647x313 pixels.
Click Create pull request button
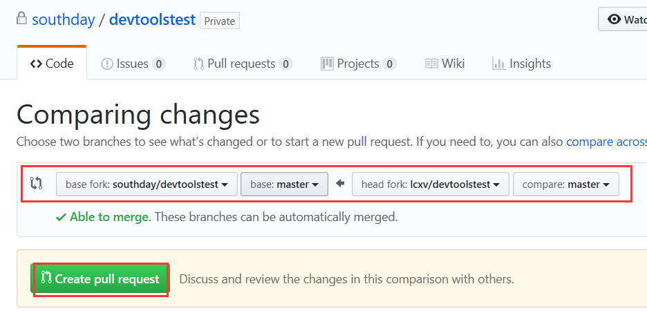tap(100, 279)
